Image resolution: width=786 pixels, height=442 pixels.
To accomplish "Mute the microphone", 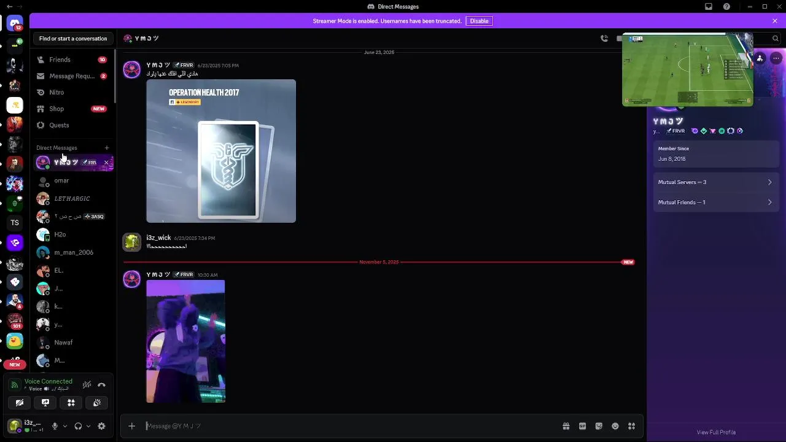I will (55, 426).
